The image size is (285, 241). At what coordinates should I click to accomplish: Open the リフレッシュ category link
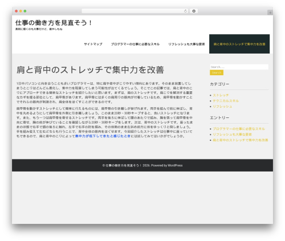(x=222, y=107)
